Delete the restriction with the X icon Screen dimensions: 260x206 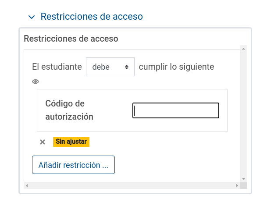click(x=43, y=142)
